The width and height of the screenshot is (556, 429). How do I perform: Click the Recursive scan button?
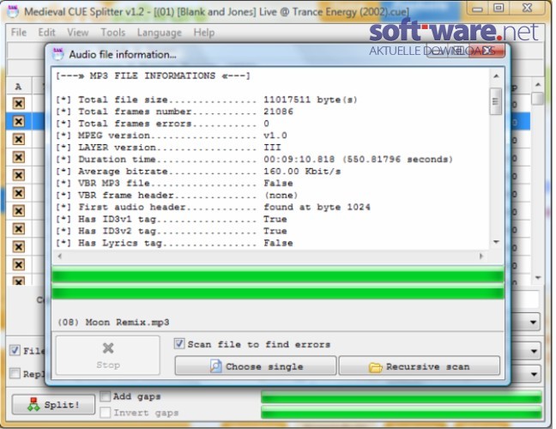[x=420, y=366]
